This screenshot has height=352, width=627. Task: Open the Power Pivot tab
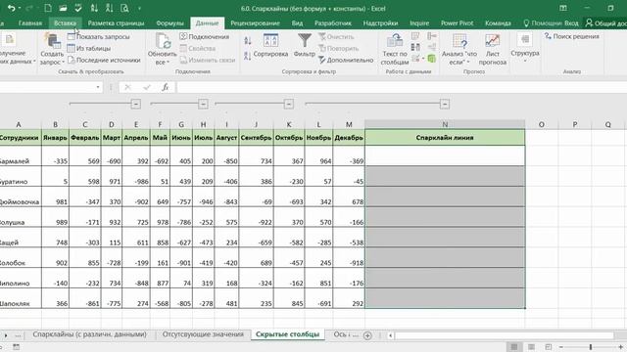coord(457,23)
